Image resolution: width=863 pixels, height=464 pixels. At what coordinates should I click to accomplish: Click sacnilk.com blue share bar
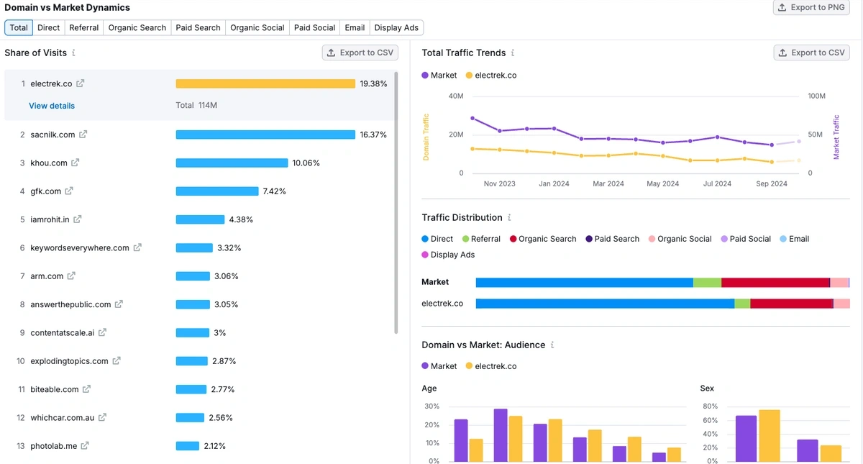coord(265,135)
